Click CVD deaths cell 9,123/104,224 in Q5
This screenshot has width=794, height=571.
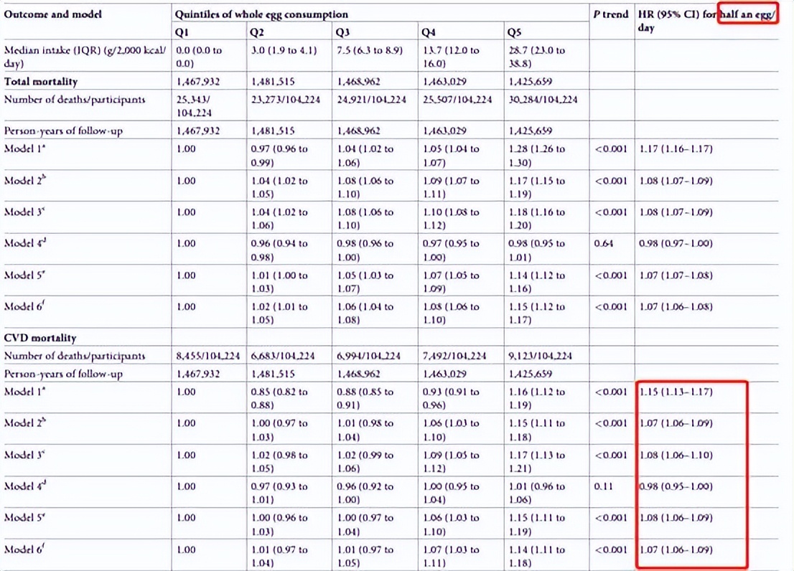[541, 356]
